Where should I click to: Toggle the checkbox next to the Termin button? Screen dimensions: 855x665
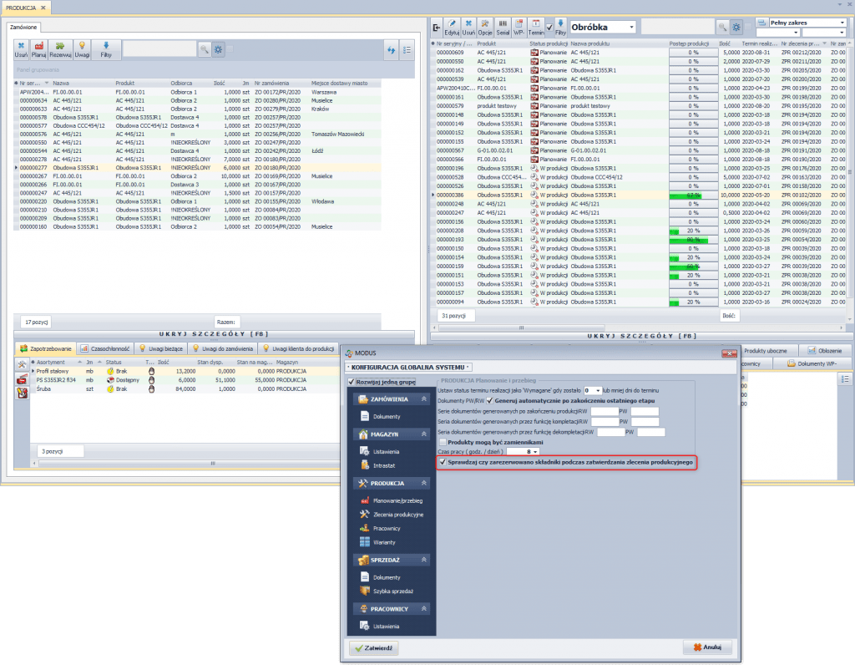tap(549, 28)
